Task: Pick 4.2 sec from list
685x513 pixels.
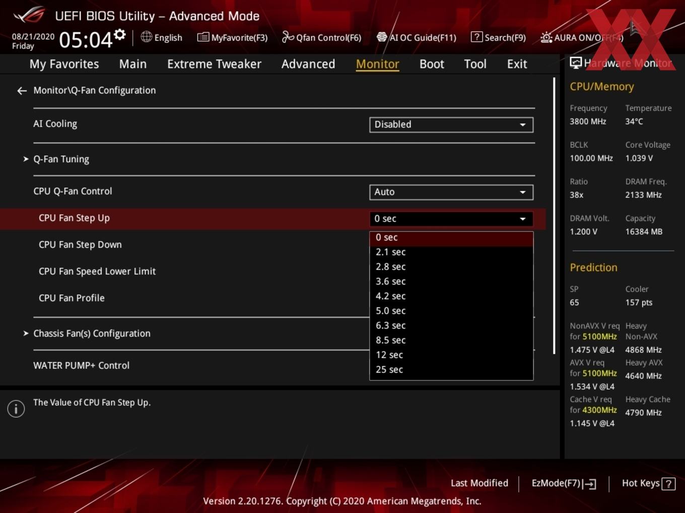Action: [x=451, y=296]
